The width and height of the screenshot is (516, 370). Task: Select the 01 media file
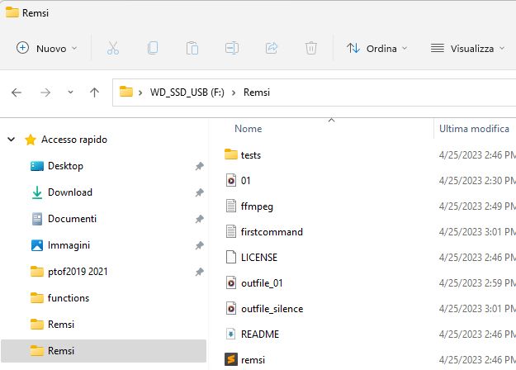point(245,181)
